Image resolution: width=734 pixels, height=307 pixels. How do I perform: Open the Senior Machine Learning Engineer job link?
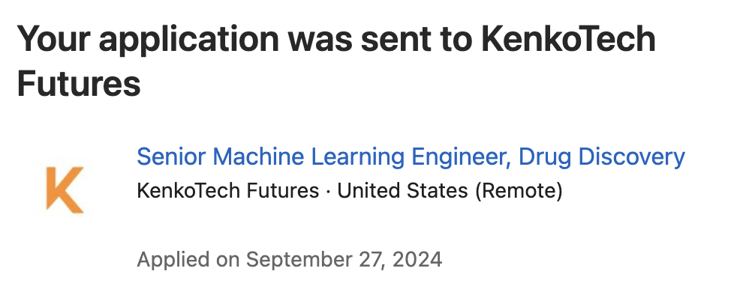click(411, 157)
